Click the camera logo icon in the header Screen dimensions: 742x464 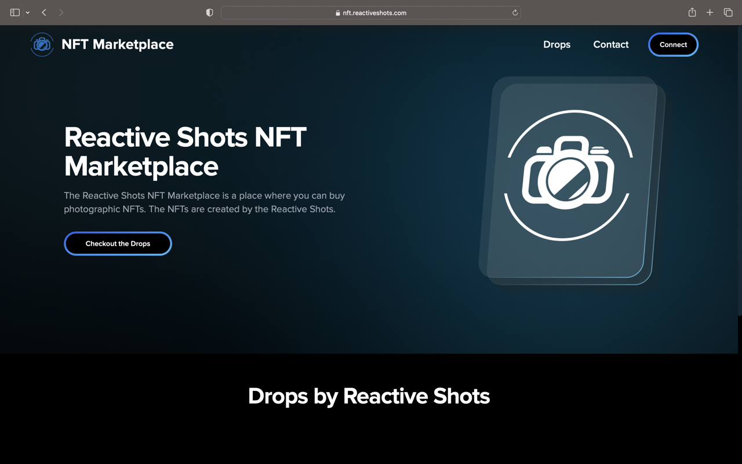41,44
